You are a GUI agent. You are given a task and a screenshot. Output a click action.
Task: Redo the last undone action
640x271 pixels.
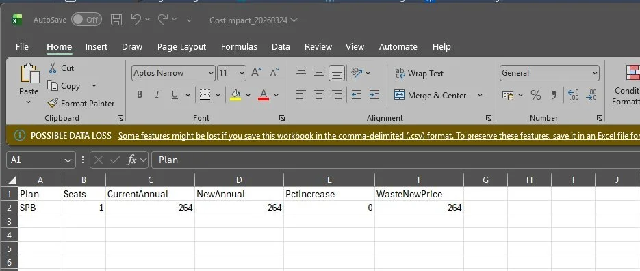(x=163, y=19)
